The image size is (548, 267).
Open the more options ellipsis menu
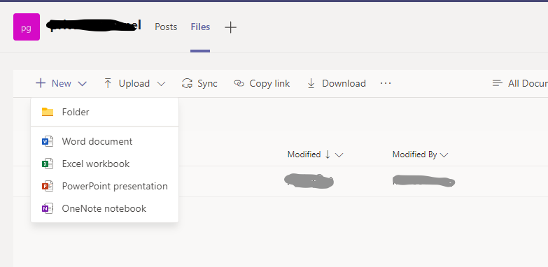(386, 83)
